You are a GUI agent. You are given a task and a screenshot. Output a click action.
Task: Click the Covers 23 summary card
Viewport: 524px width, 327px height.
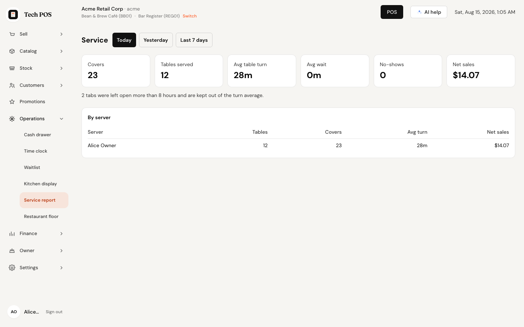click(x=116, y=71)
